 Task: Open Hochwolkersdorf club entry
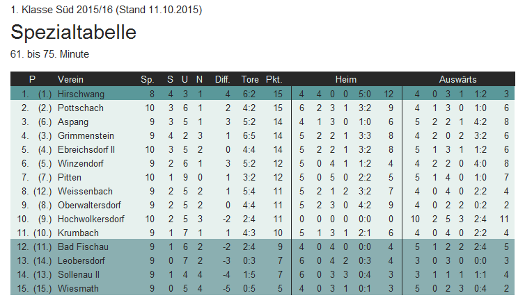click(x=91, y=219)
